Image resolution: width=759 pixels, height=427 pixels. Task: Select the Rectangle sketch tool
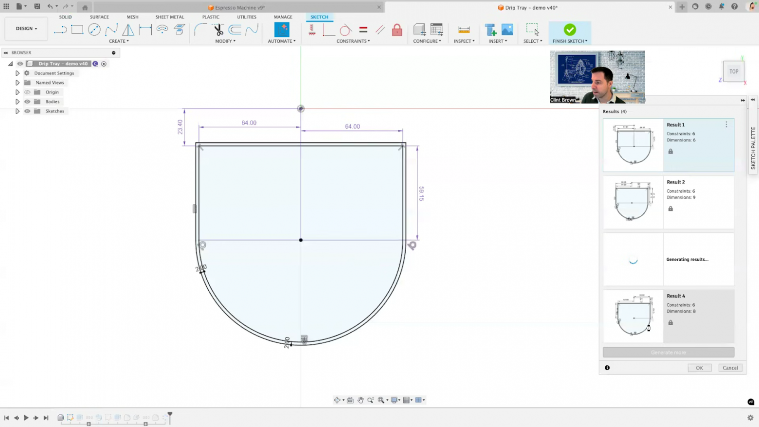[77, 30]
